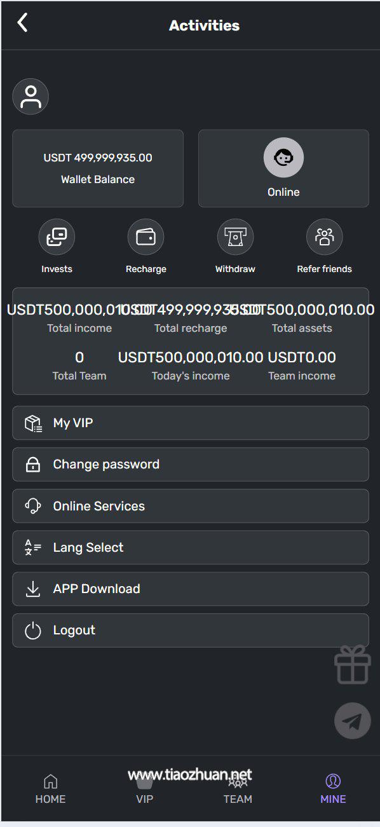This screenshot has width=380, height=827.
Task: Open the Telegram paper plane icon
Action: coord(353,720)
